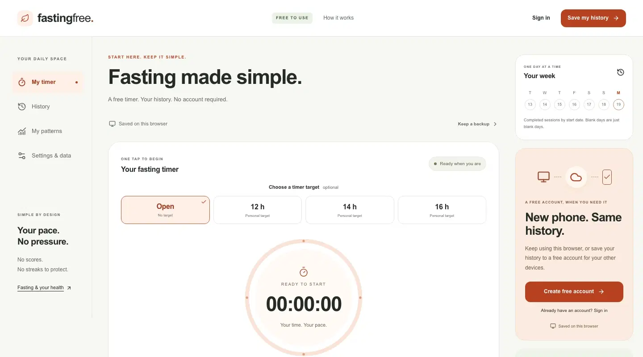Click the monitor icon in the account card
Screen dimensions: 643x357
(543, 177)
